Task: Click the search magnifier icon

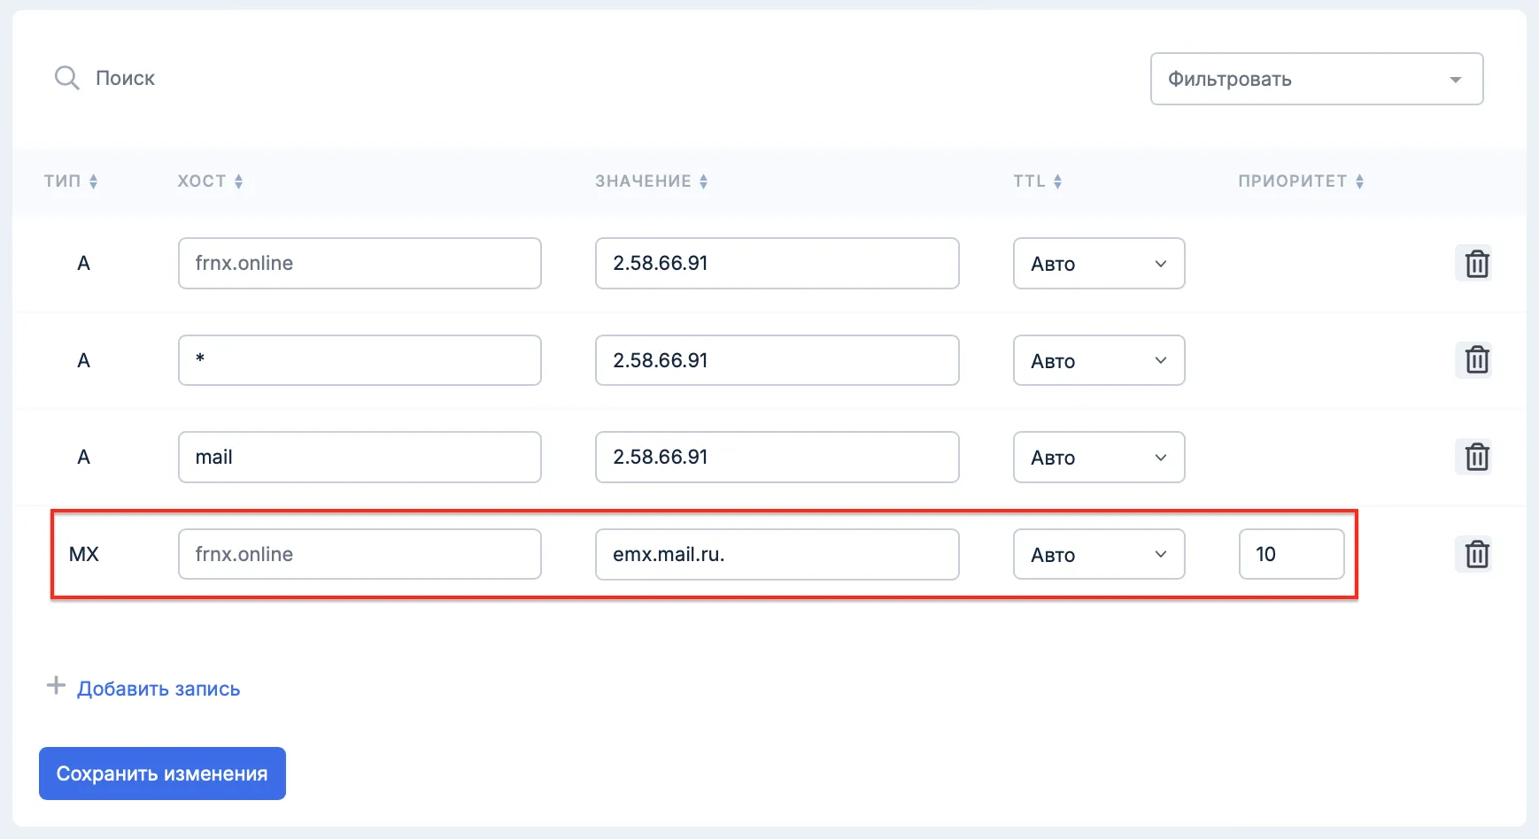Action: (x=67, y=78)
